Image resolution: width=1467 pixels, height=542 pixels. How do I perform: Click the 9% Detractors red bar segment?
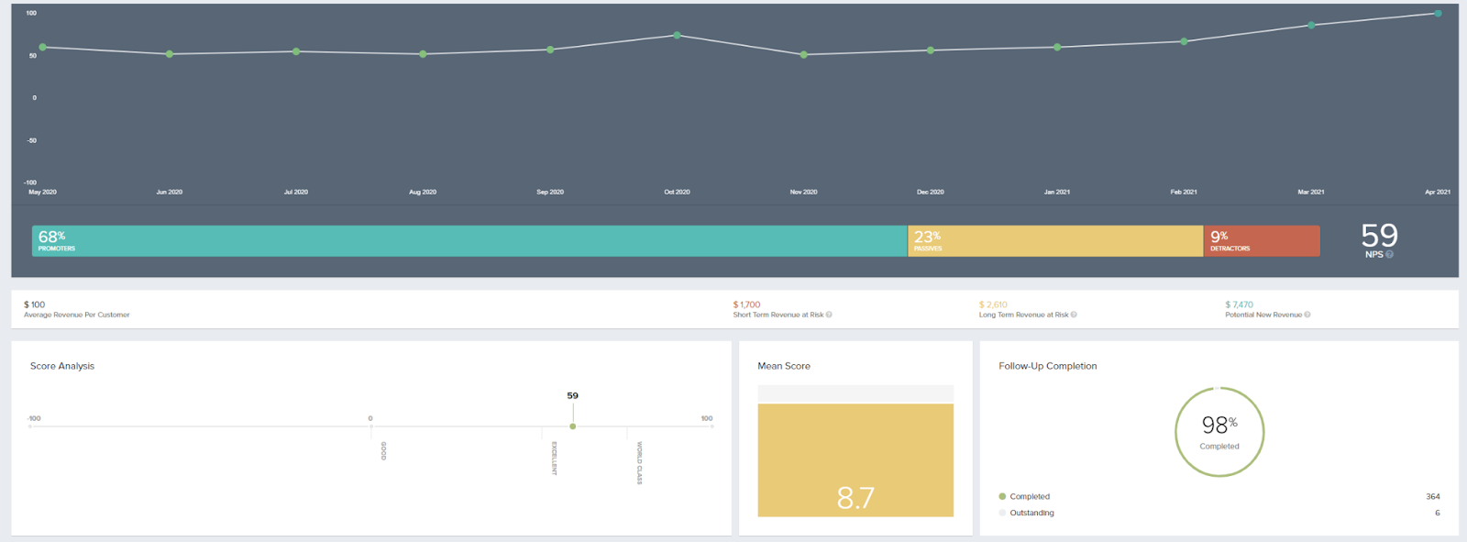tap(1262, 241)
